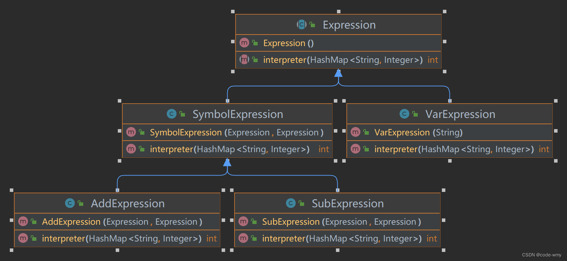Select the Expression () constructor text
Image resolution: width=567 pixels, height=261 pixels.
288,43
